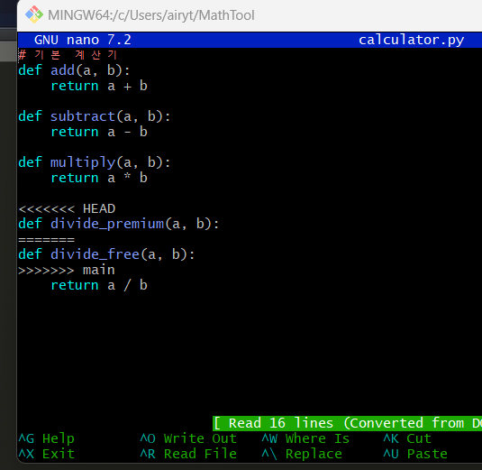Image resolution: width=482 pixels, height=470 pixels.
Task: Click the '<<<<<<< HEAD' conflict marker line
Action: click(67, 208)
